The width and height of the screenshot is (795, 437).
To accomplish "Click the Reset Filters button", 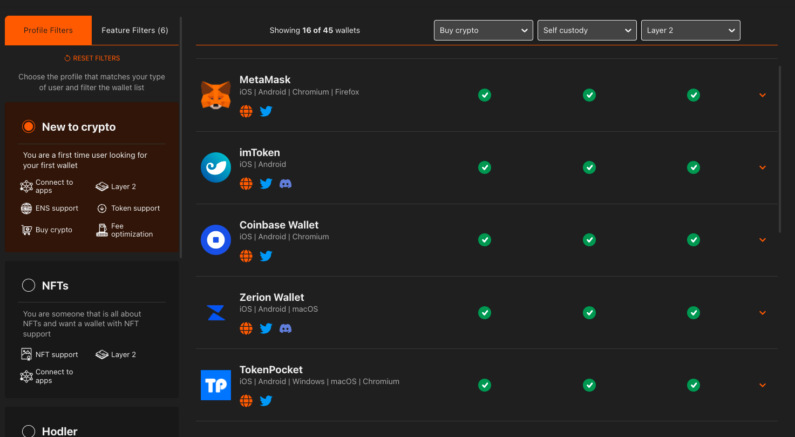I will tap(92, 58).
